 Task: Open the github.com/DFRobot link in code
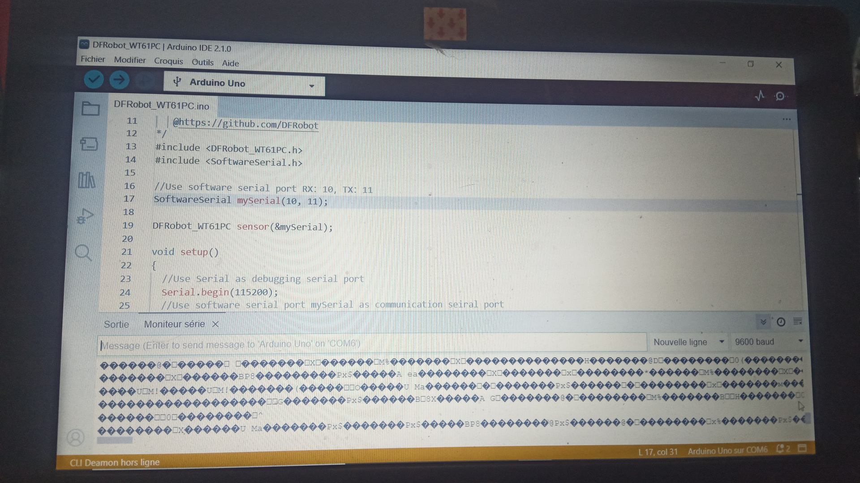point(248,124)
